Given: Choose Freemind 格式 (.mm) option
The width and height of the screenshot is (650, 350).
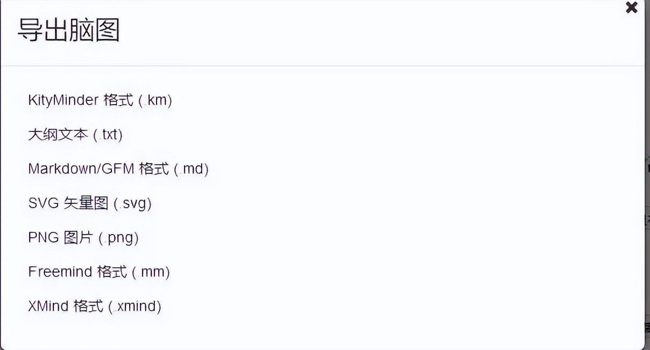Looking at the screenshot, I should pos(99,272).
